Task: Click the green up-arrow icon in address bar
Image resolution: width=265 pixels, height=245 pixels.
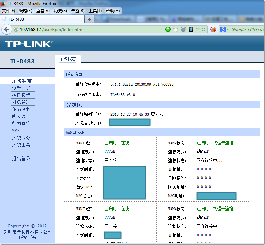Action: (168, 29)
